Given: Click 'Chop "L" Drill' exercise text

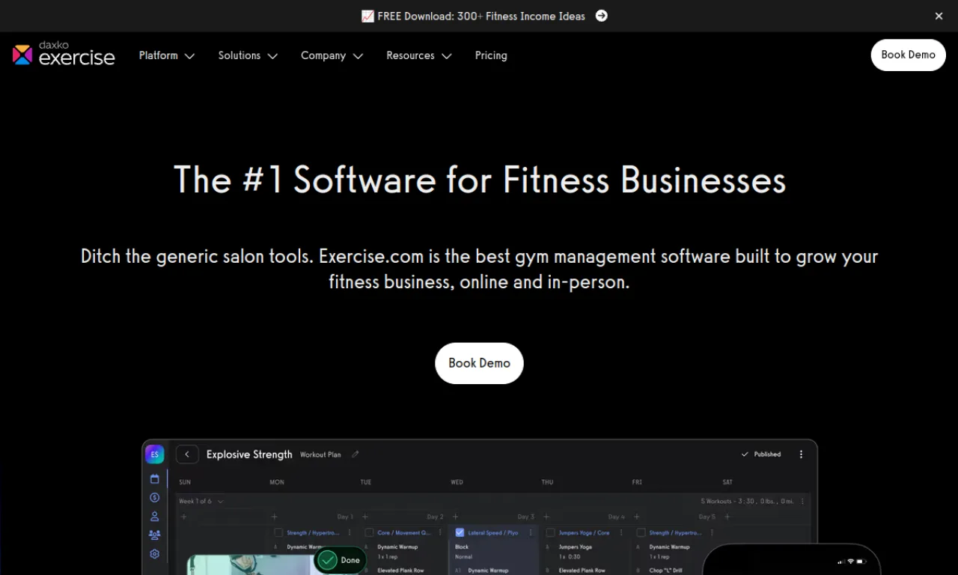Looking at the screenshot, I should [667, 571].
